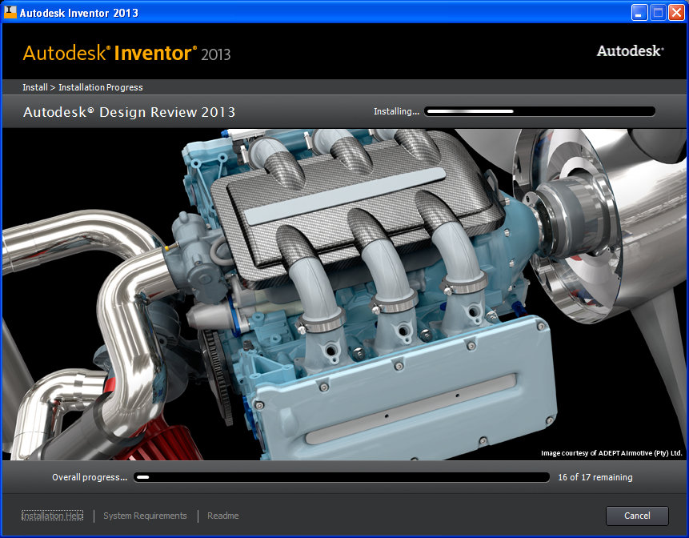The image size is (689, 538).
Task: Click the 'Installing...' label
Action: [396, 111]
